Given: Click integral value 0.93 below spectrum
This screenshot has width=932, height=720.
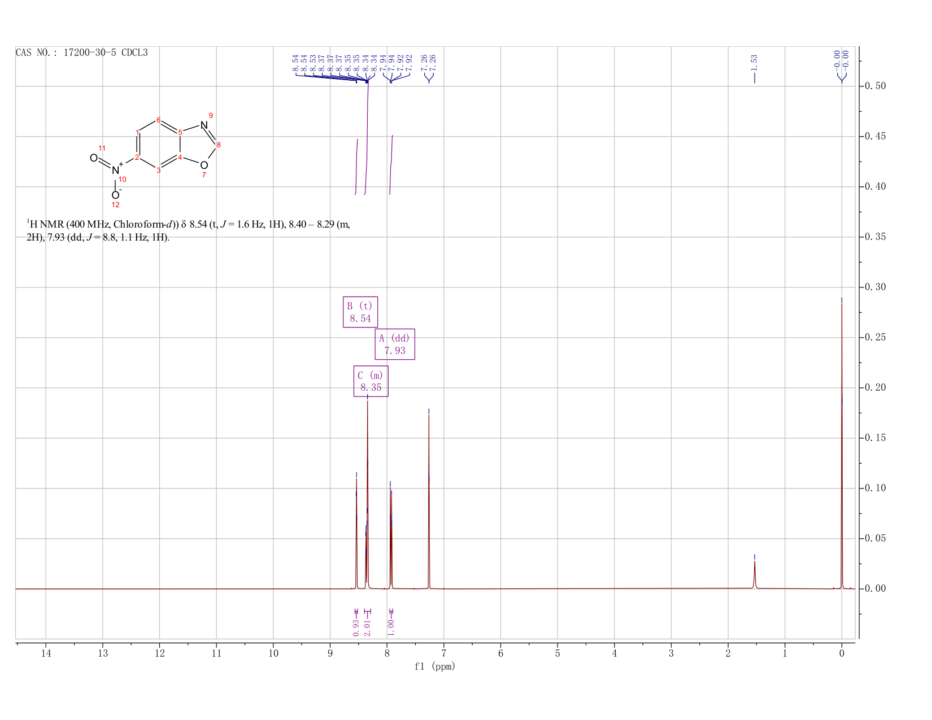Looking at the screenshot, I should tap(356, 627).
